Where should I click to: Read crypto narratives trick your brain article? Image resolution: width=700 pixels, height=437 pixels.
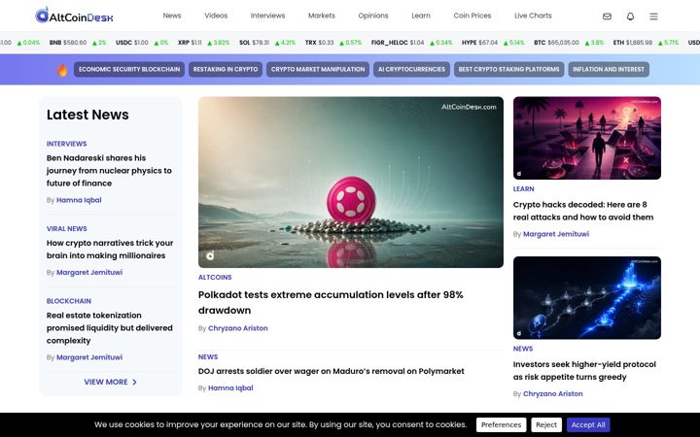point(110,250)
